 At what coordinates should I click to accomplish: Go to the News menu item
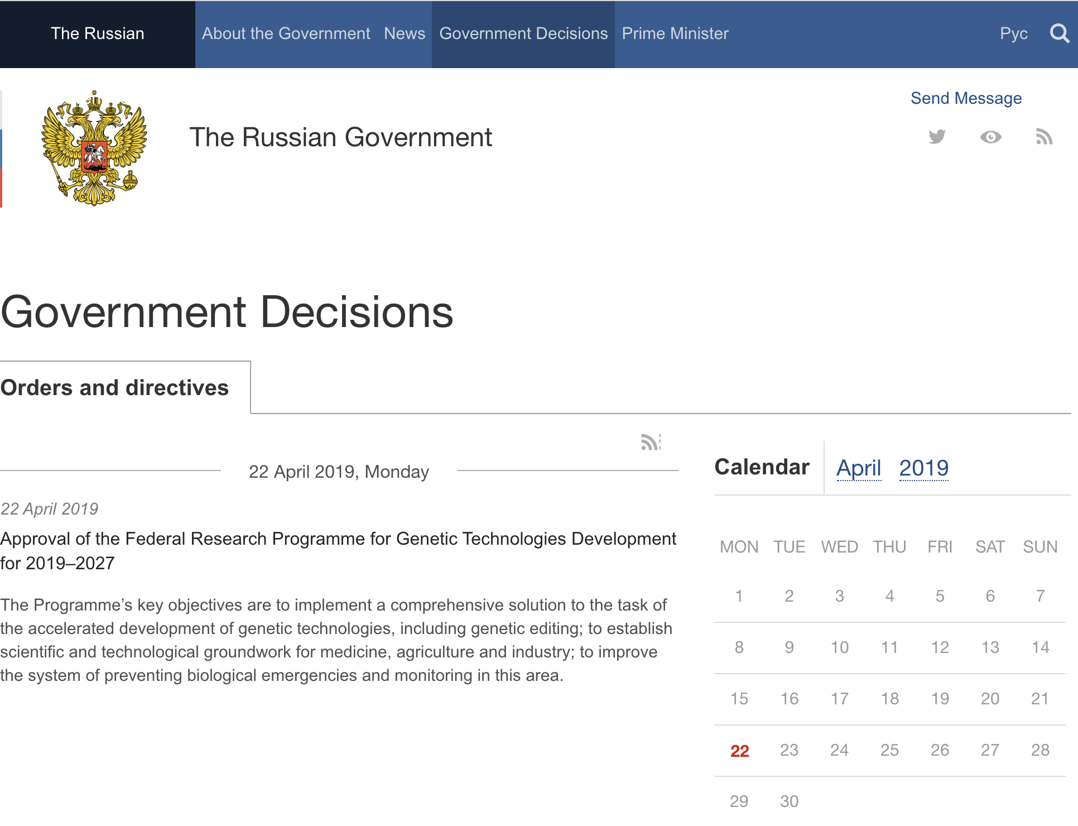pyautogui.click(x=405, y=33)
